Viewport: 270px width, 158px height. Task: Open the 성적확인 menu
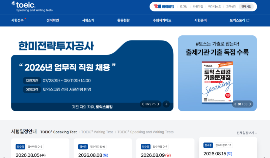click(53, 20)
